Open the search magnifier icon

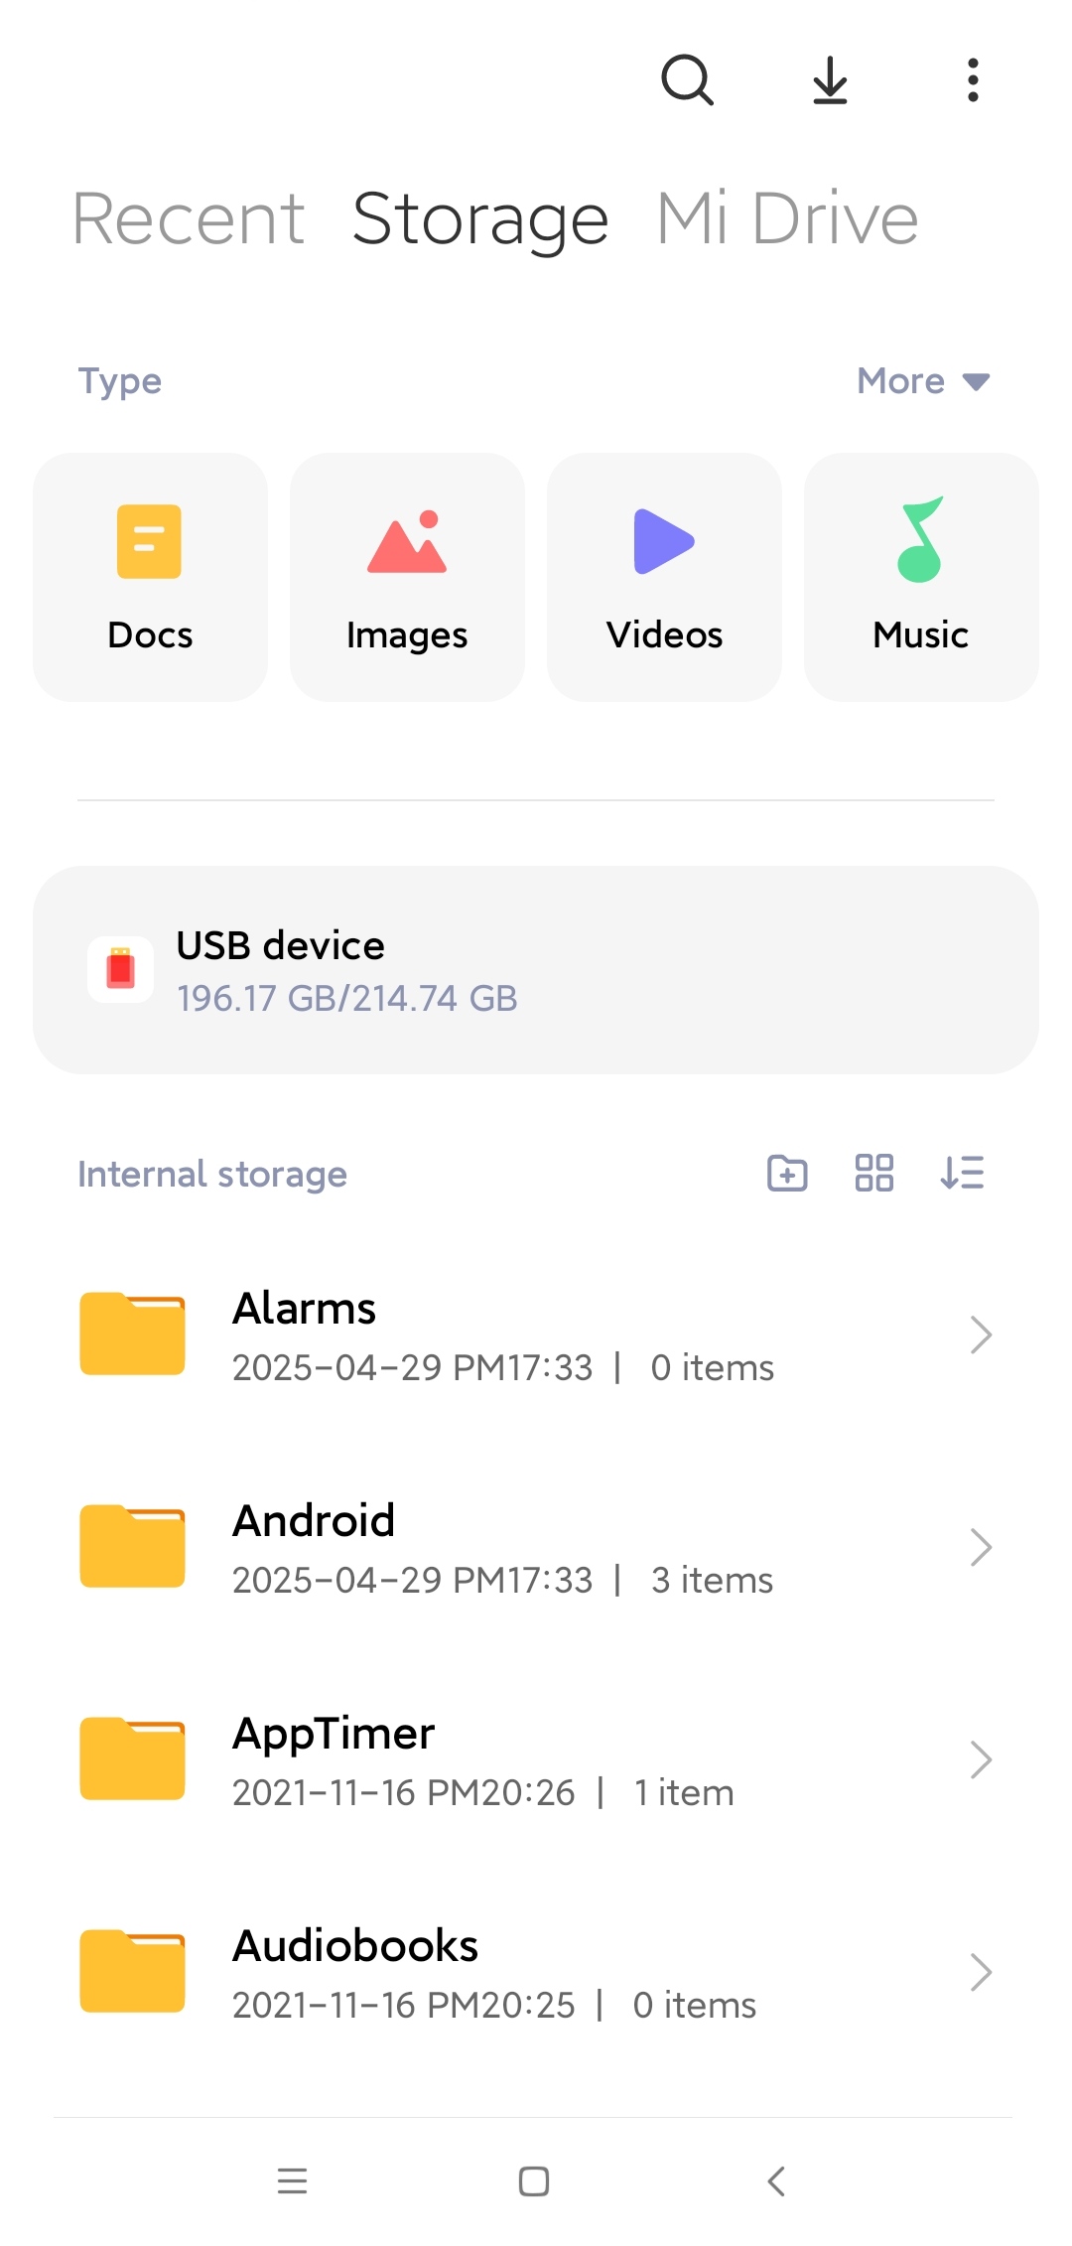(x=687, y=79)
